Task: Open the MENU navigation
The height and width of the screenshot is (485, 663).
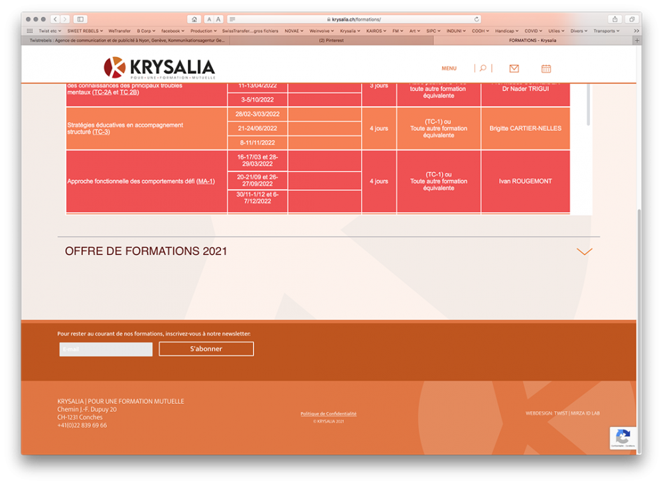Action: pos(449,68)
